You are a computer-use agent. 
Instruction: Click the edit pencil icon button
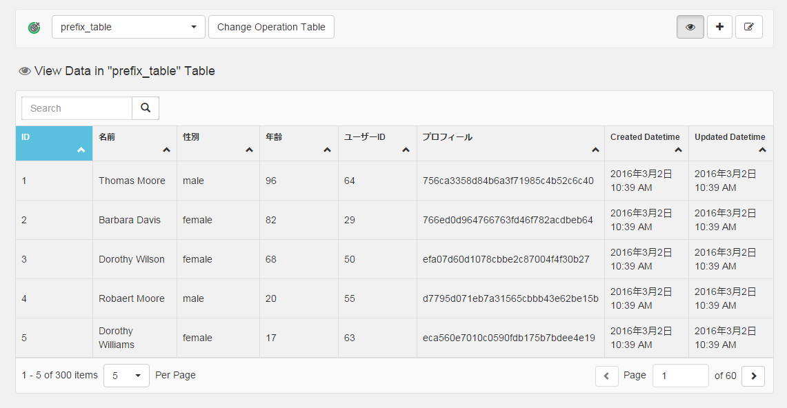tap(748, 27)
